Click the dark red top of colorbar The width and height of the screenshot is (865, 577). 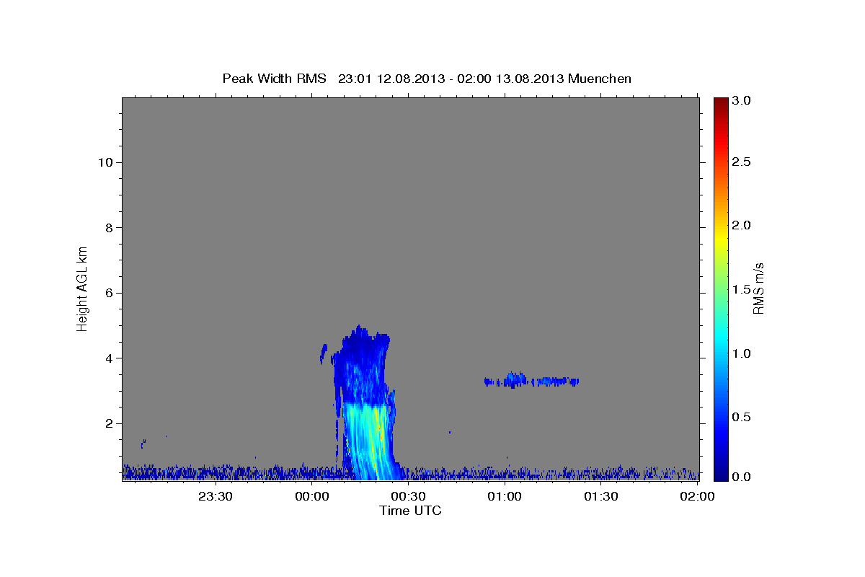(721, 105)
